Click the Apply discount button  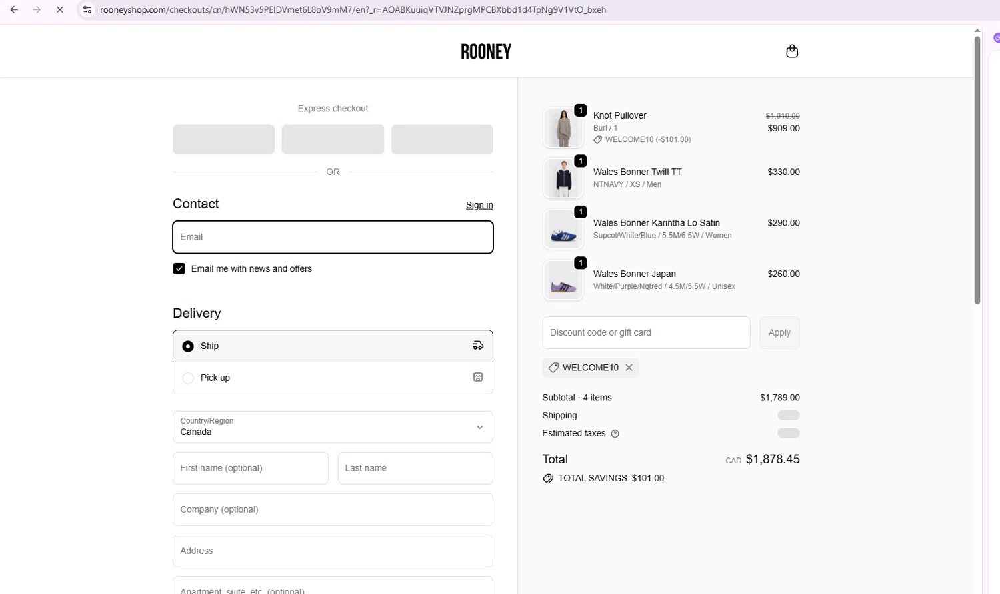point(779,332)
